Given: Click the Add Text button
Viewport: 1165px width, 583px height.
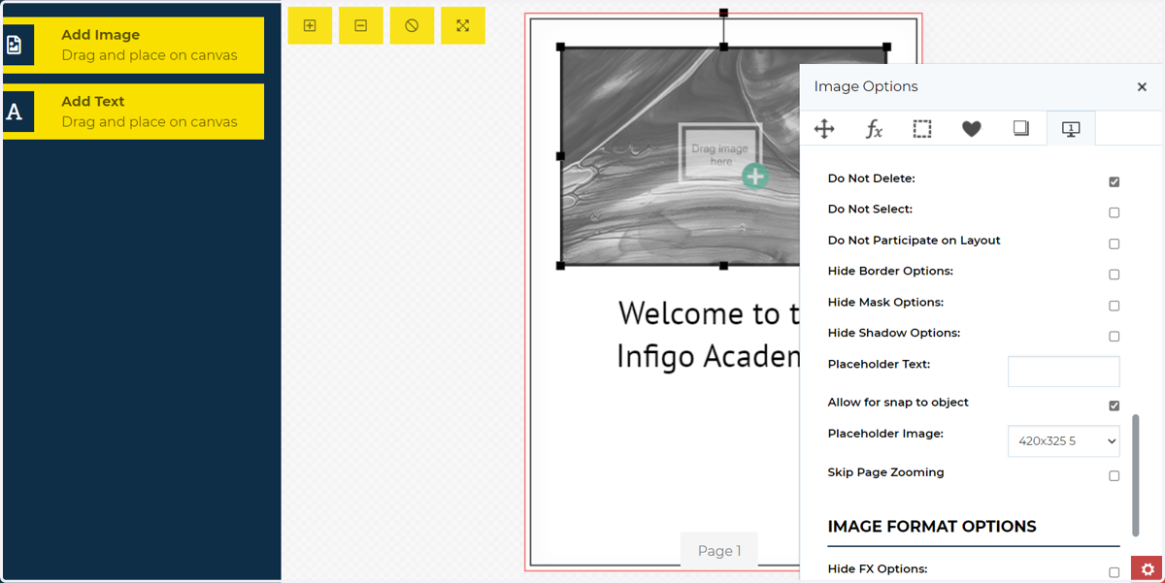Looking at the screenshot, I should (133, 112).
